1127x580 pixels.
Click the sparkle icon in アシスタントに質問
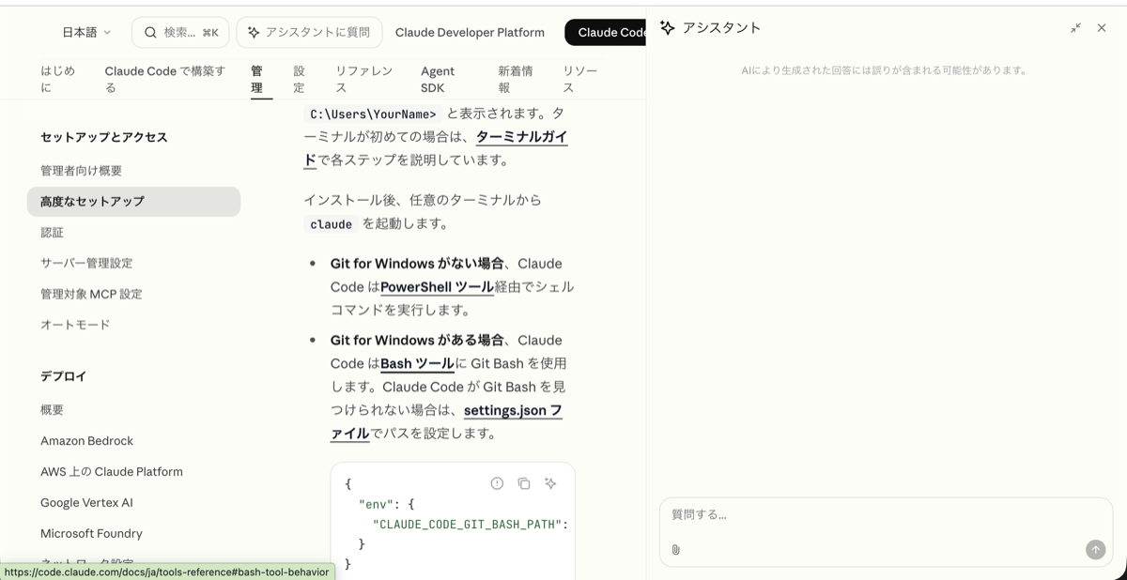254,32
